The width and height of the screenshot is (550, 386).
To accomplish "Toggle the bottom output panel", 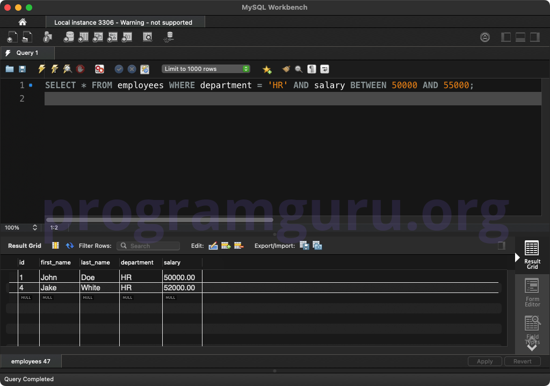I will tap(520, 37).
